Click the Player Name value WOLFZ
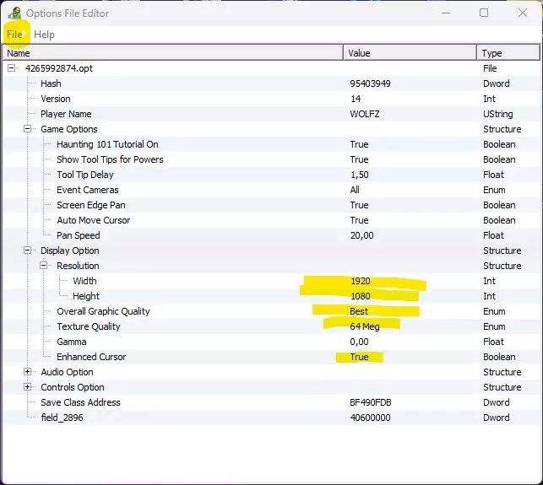The height and width of the screenshot is (485, 543). 365,114
